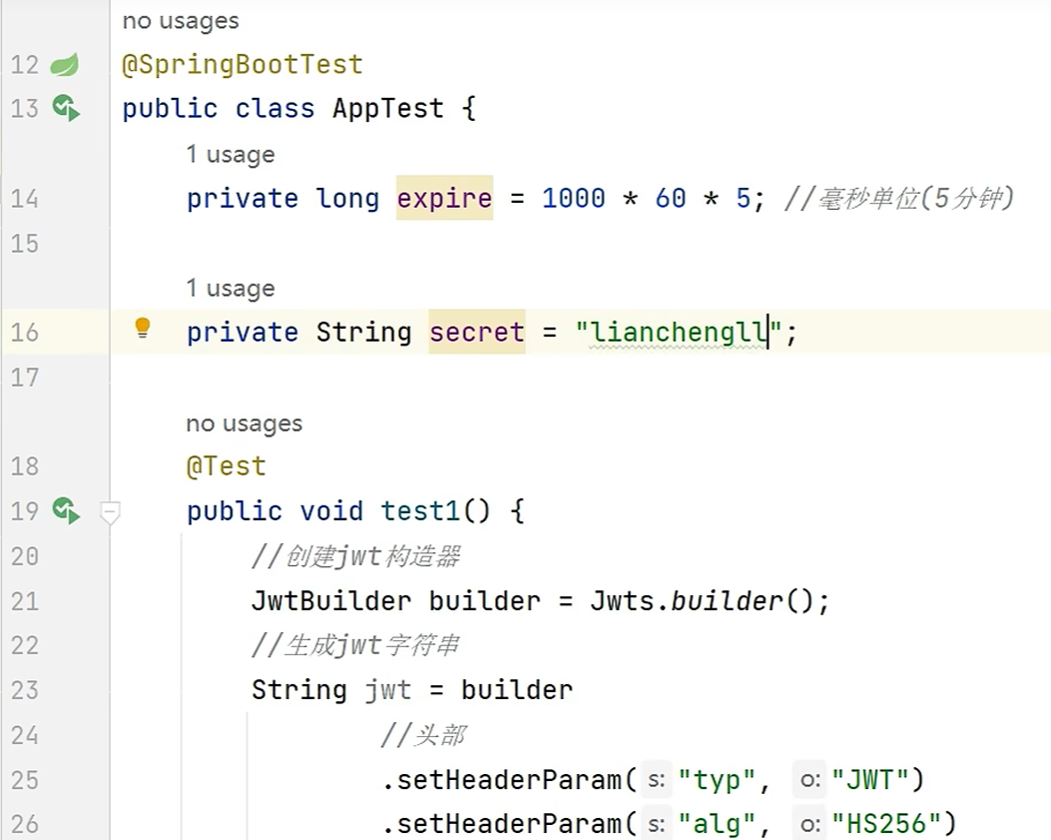The image size is (1051, 840).
Task: Open '1 usage' hint above secret
Action: coord(231,288)
